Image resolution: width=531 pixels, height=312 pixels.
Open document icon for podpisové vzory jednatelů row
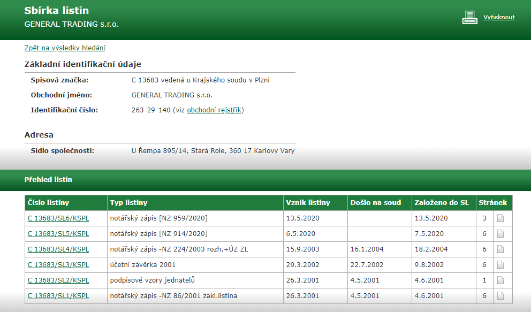click(x=500, y=280)
